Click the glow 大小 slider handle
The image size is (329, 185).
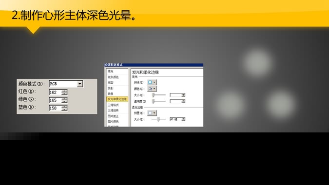click(154, 95)
